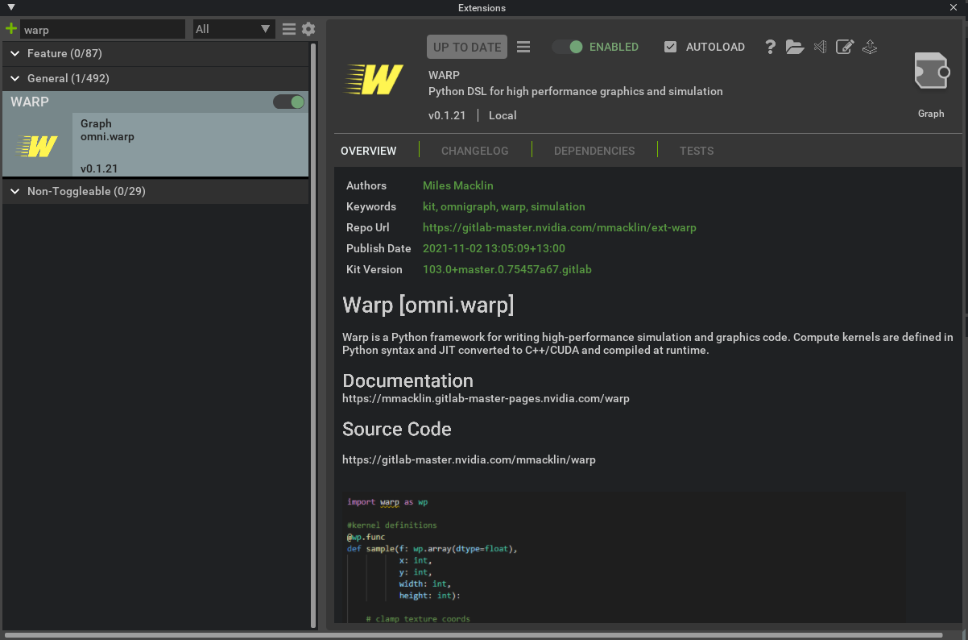Disable the WARP extension toggle switch
968x640 pixels.
pyautogui.click(x=288, y=102)
